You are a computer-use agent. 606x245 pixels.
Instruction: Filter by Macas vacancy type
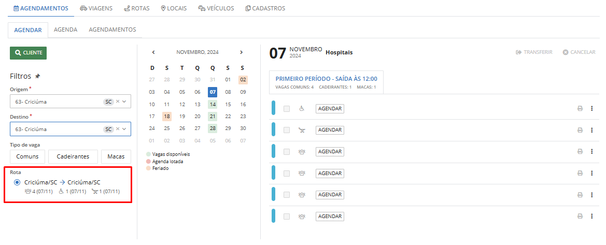[x=116, y=156]
